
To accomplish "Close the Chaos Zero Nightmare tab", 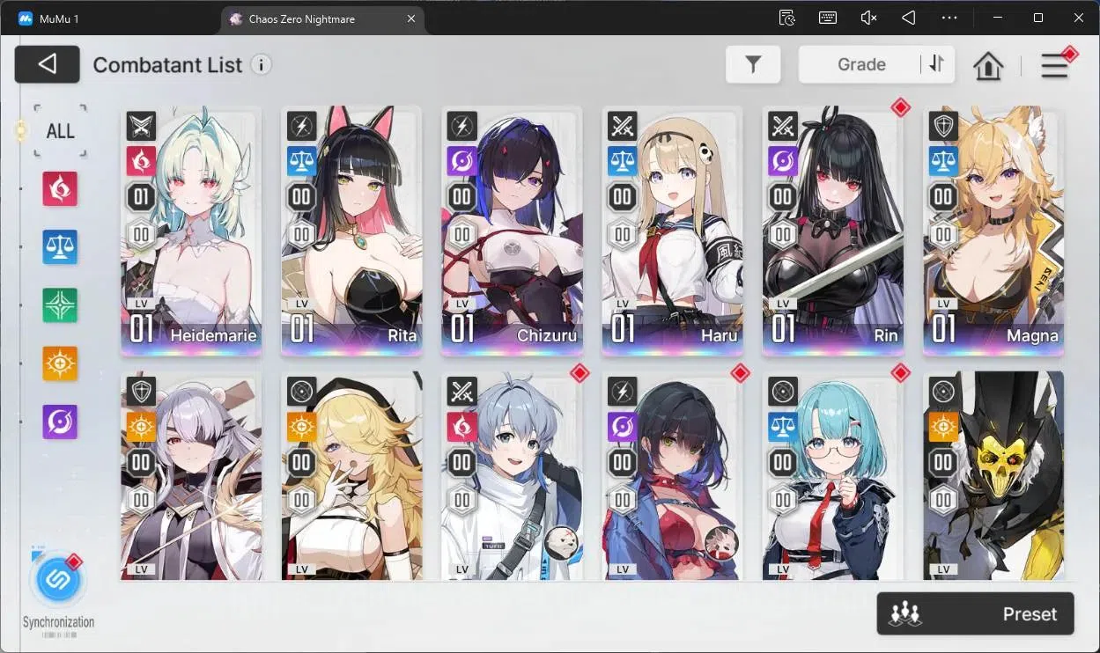I will pos(410,18).
